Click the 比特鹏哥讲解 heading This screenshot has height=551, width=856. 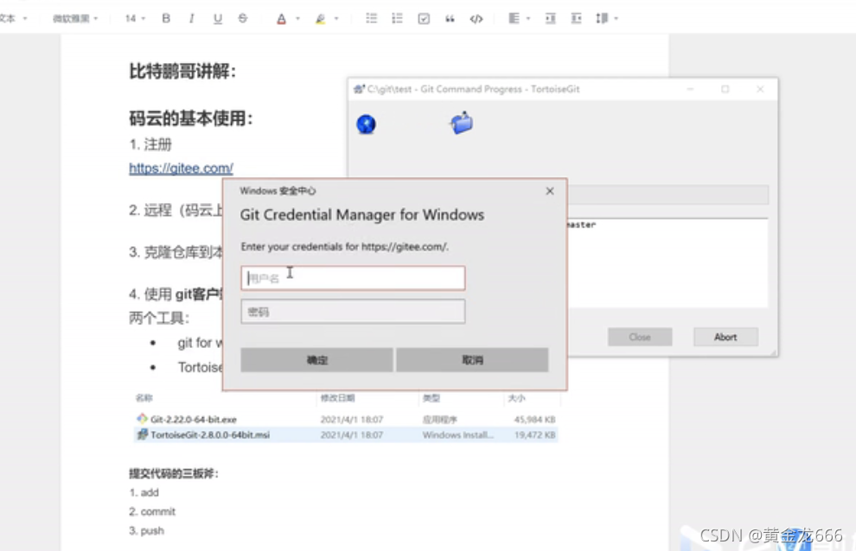pyautogui.click(x=182, y=71)
